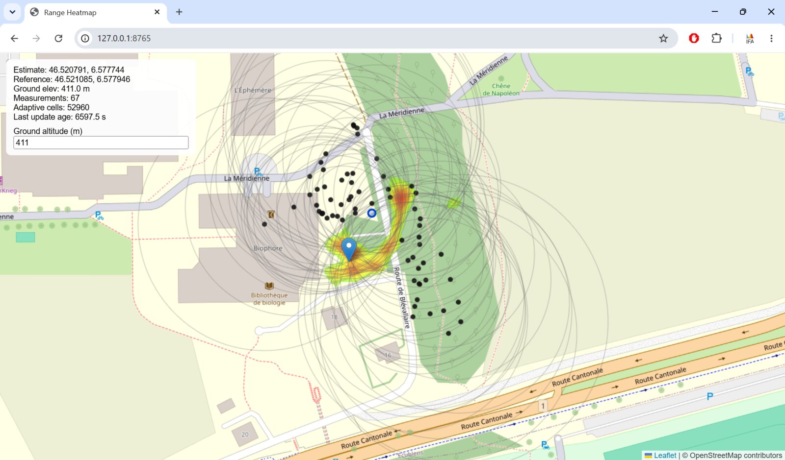Image resolution: width=785 pixels, height=460 pixels.
Task: Close the Range Heatmap tab
Action: (157, 12)
